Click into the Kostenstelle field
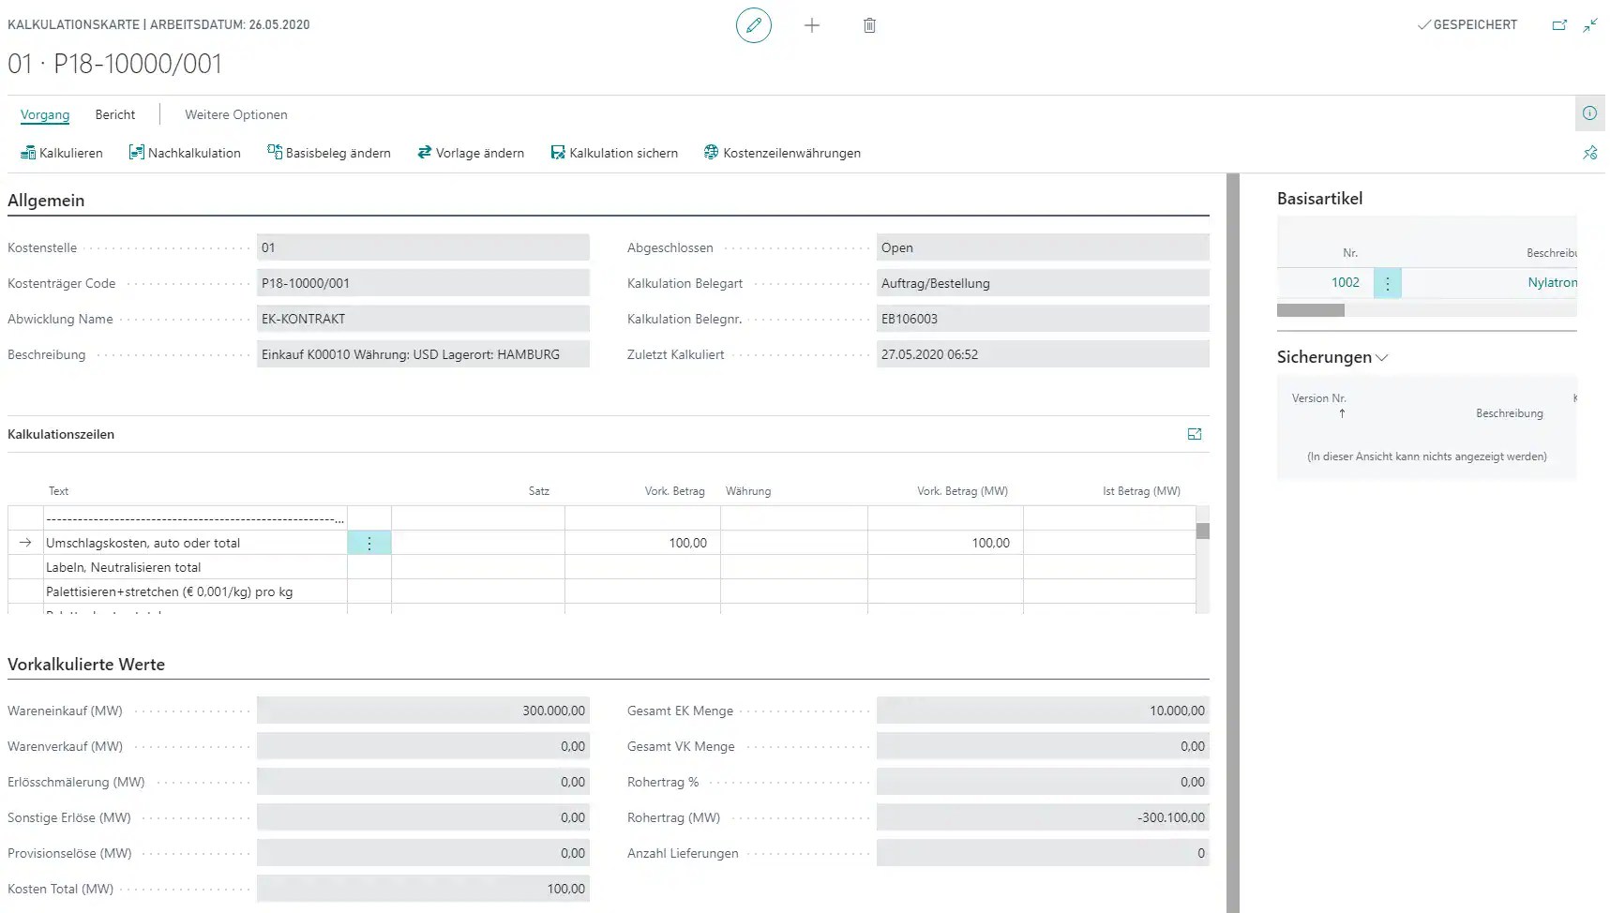 pos(424,247)
